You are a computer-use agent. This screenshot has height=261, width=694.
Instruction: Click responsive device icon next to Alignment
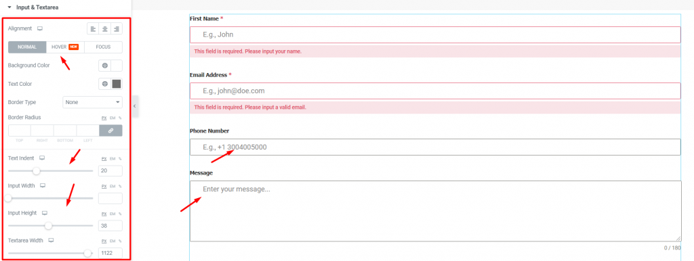40,28
